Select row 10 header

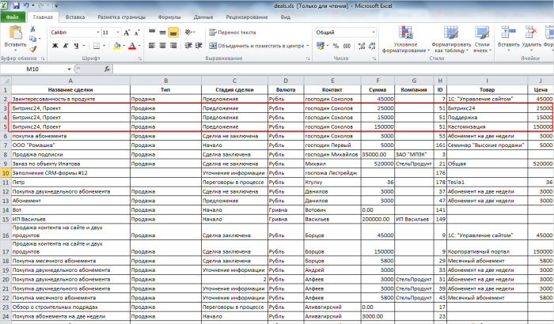click(x=6, y=173)
